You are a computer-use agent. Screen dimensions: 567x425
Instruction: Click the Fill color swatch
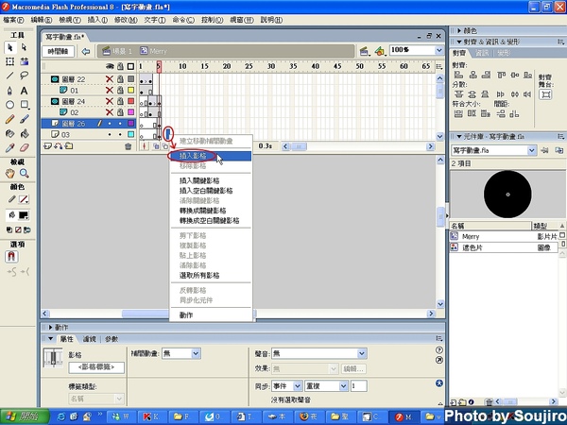(x=24, y=215)
